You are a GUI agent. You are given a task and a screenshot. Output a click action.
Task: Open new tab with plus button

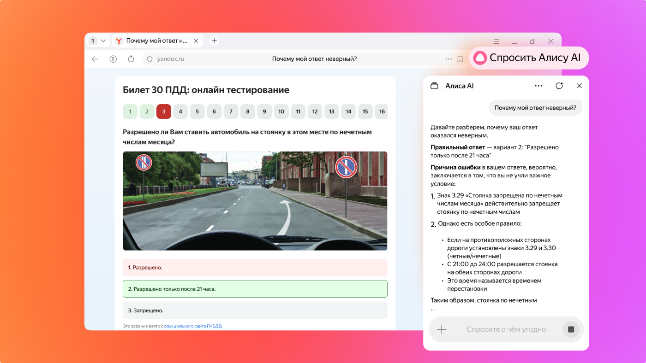click(x=214, y=41)
